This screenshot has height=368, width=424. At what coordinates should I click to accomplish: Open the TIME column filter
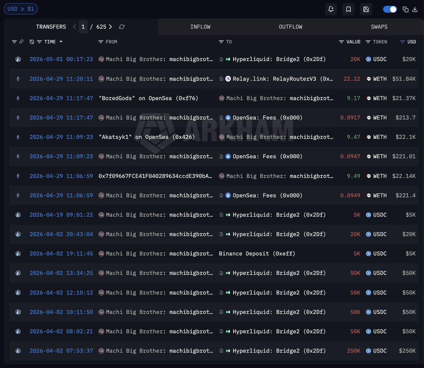[x=39, y=42]
